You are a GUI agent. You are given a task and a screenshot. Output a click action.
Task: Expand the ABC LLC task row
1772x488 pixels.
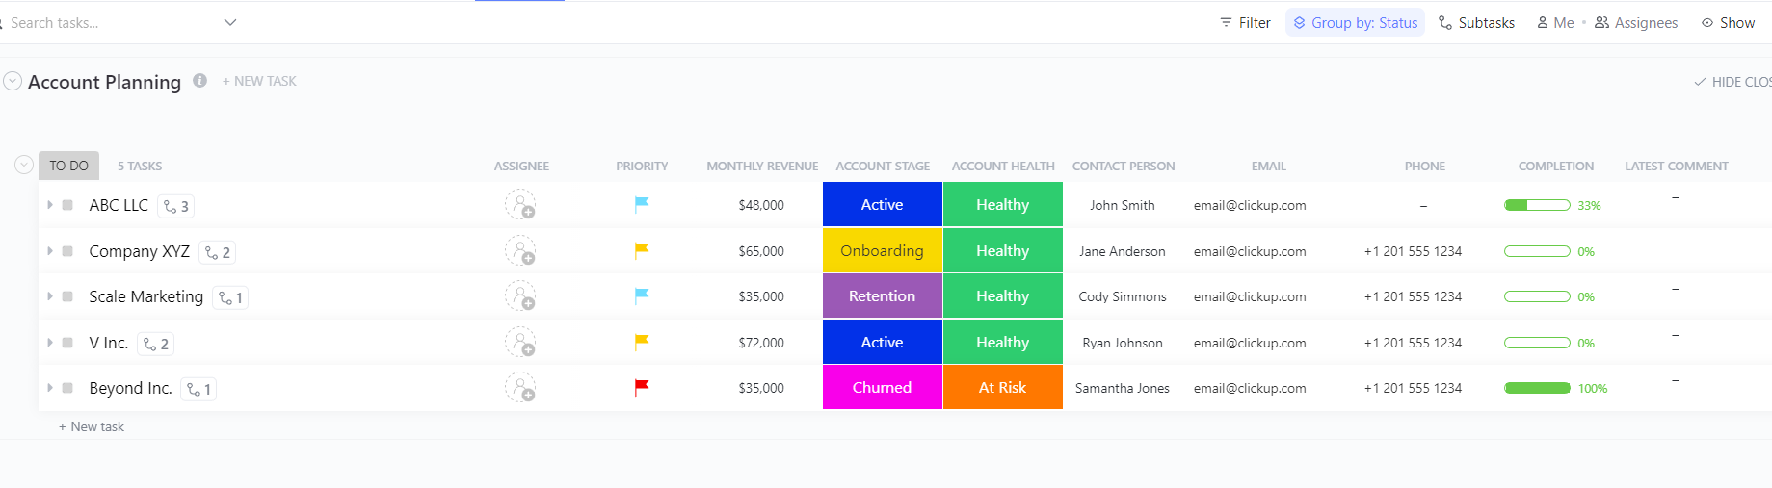[50, 205]
